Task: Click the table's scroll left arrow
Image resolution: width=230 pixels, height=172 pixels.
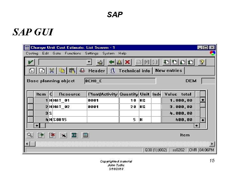Action: 37,125
